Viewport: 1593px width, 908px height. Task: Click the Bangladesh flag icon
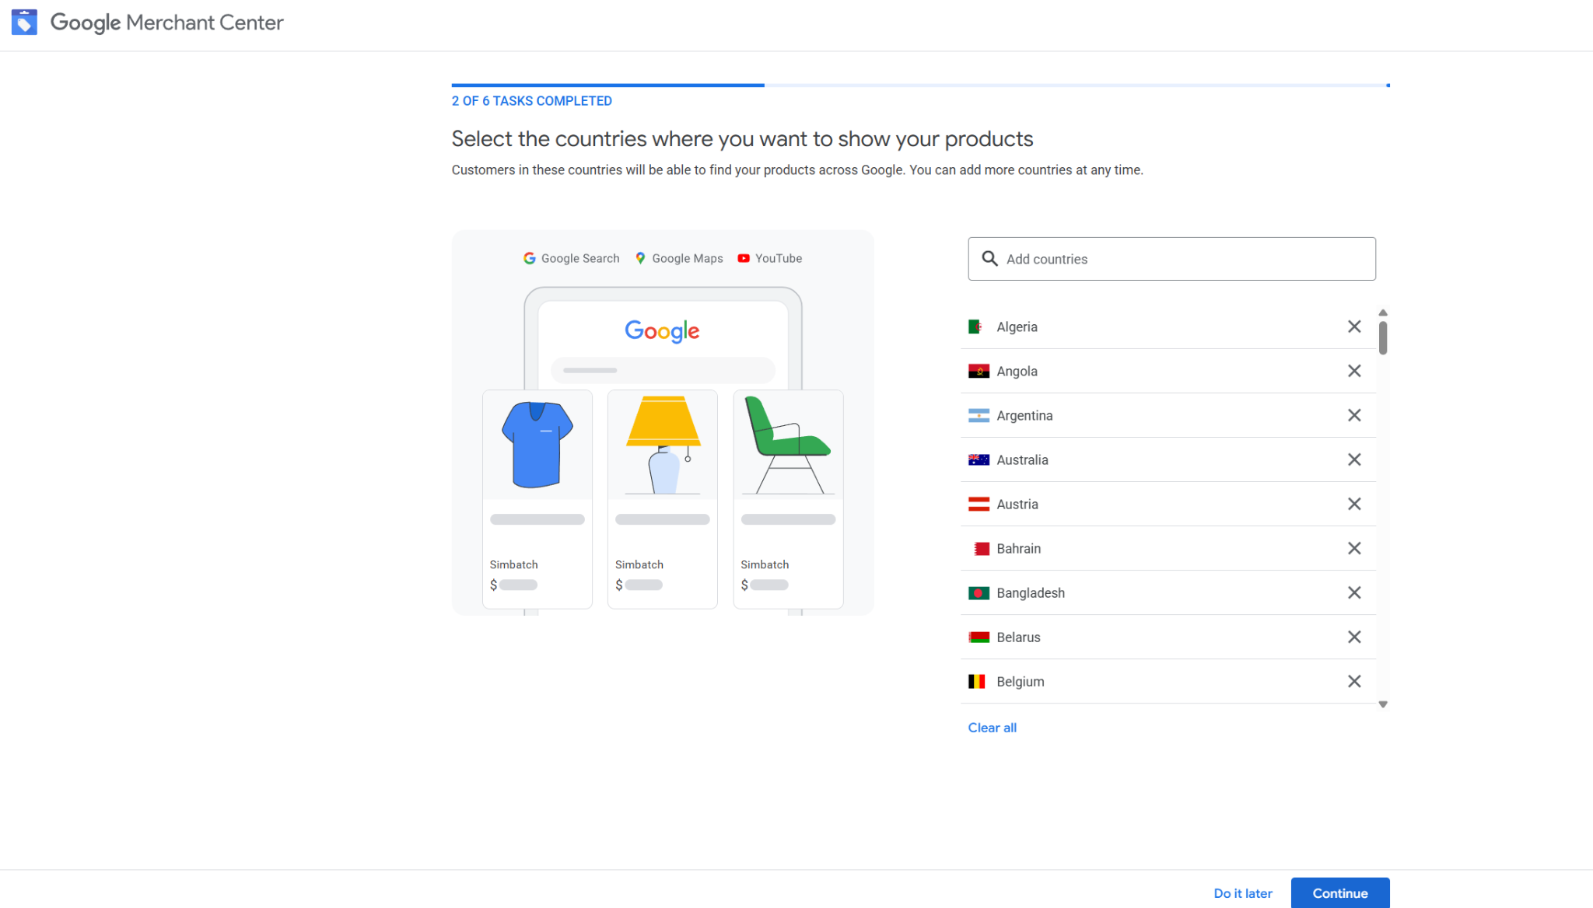tap(978, 592)
